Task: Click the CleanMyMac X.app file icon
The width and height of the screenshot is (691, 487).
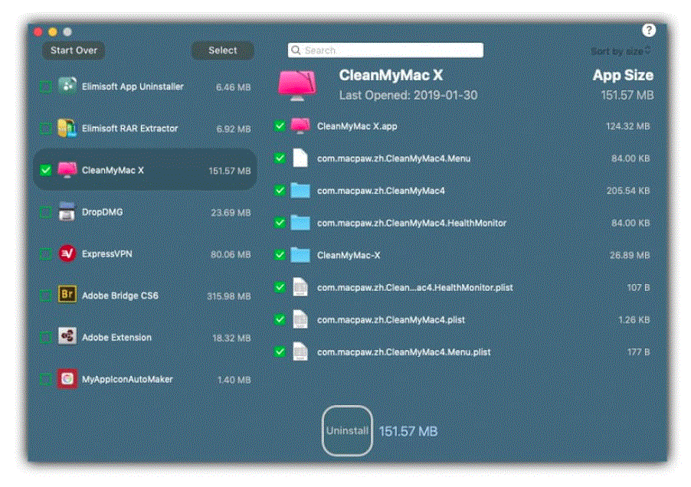Action: pyautogui.click(x=300, y=126)
